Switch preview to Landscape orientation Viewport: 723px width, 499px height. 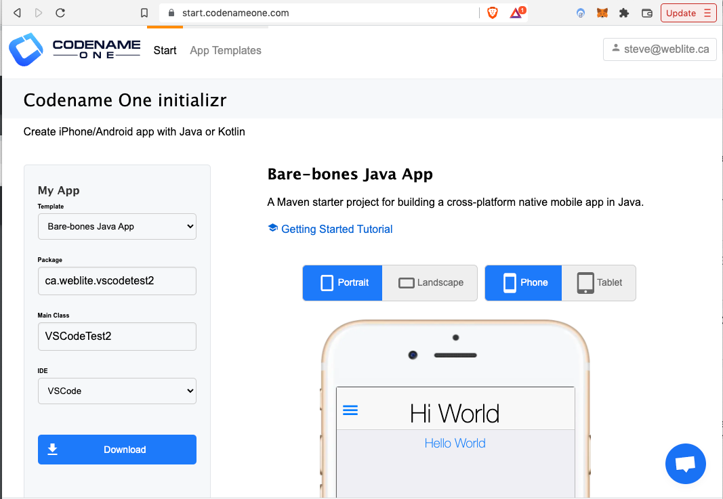point(430,282)
